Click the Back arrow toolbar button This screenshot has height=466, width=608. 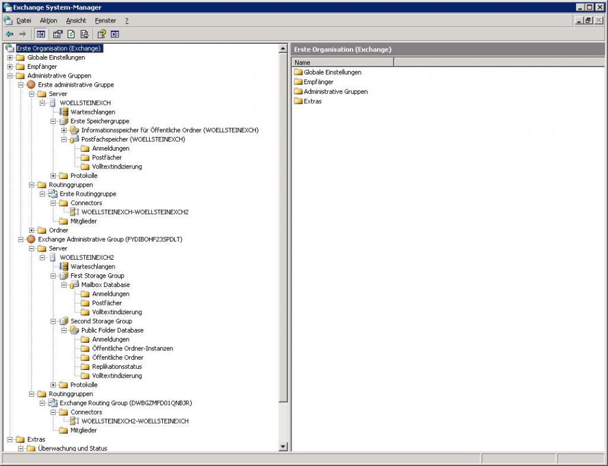(x=9, y=34)
